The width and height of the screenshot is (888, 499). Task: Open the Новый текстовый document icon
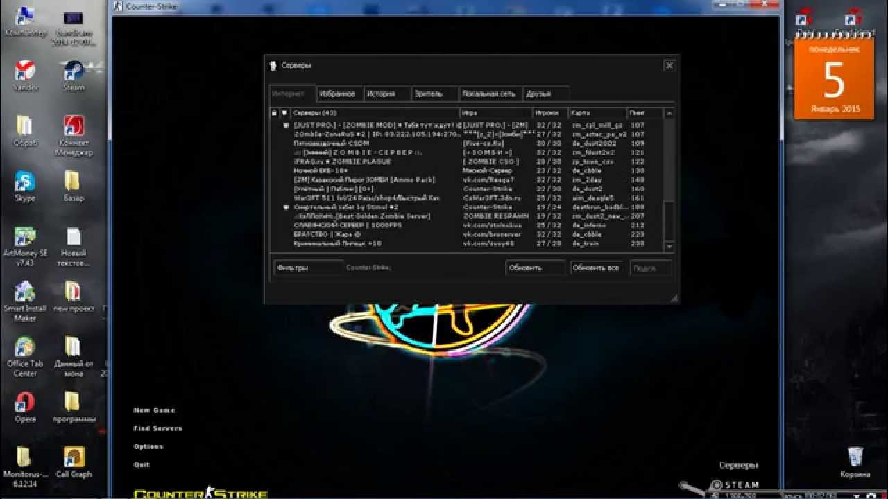74,246
